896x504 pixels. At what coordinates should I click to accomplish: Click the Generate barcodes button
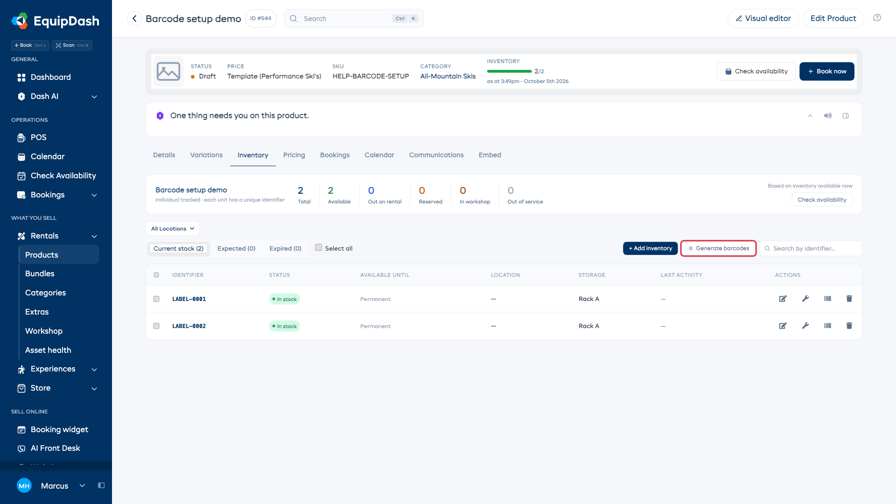(719, 248)
